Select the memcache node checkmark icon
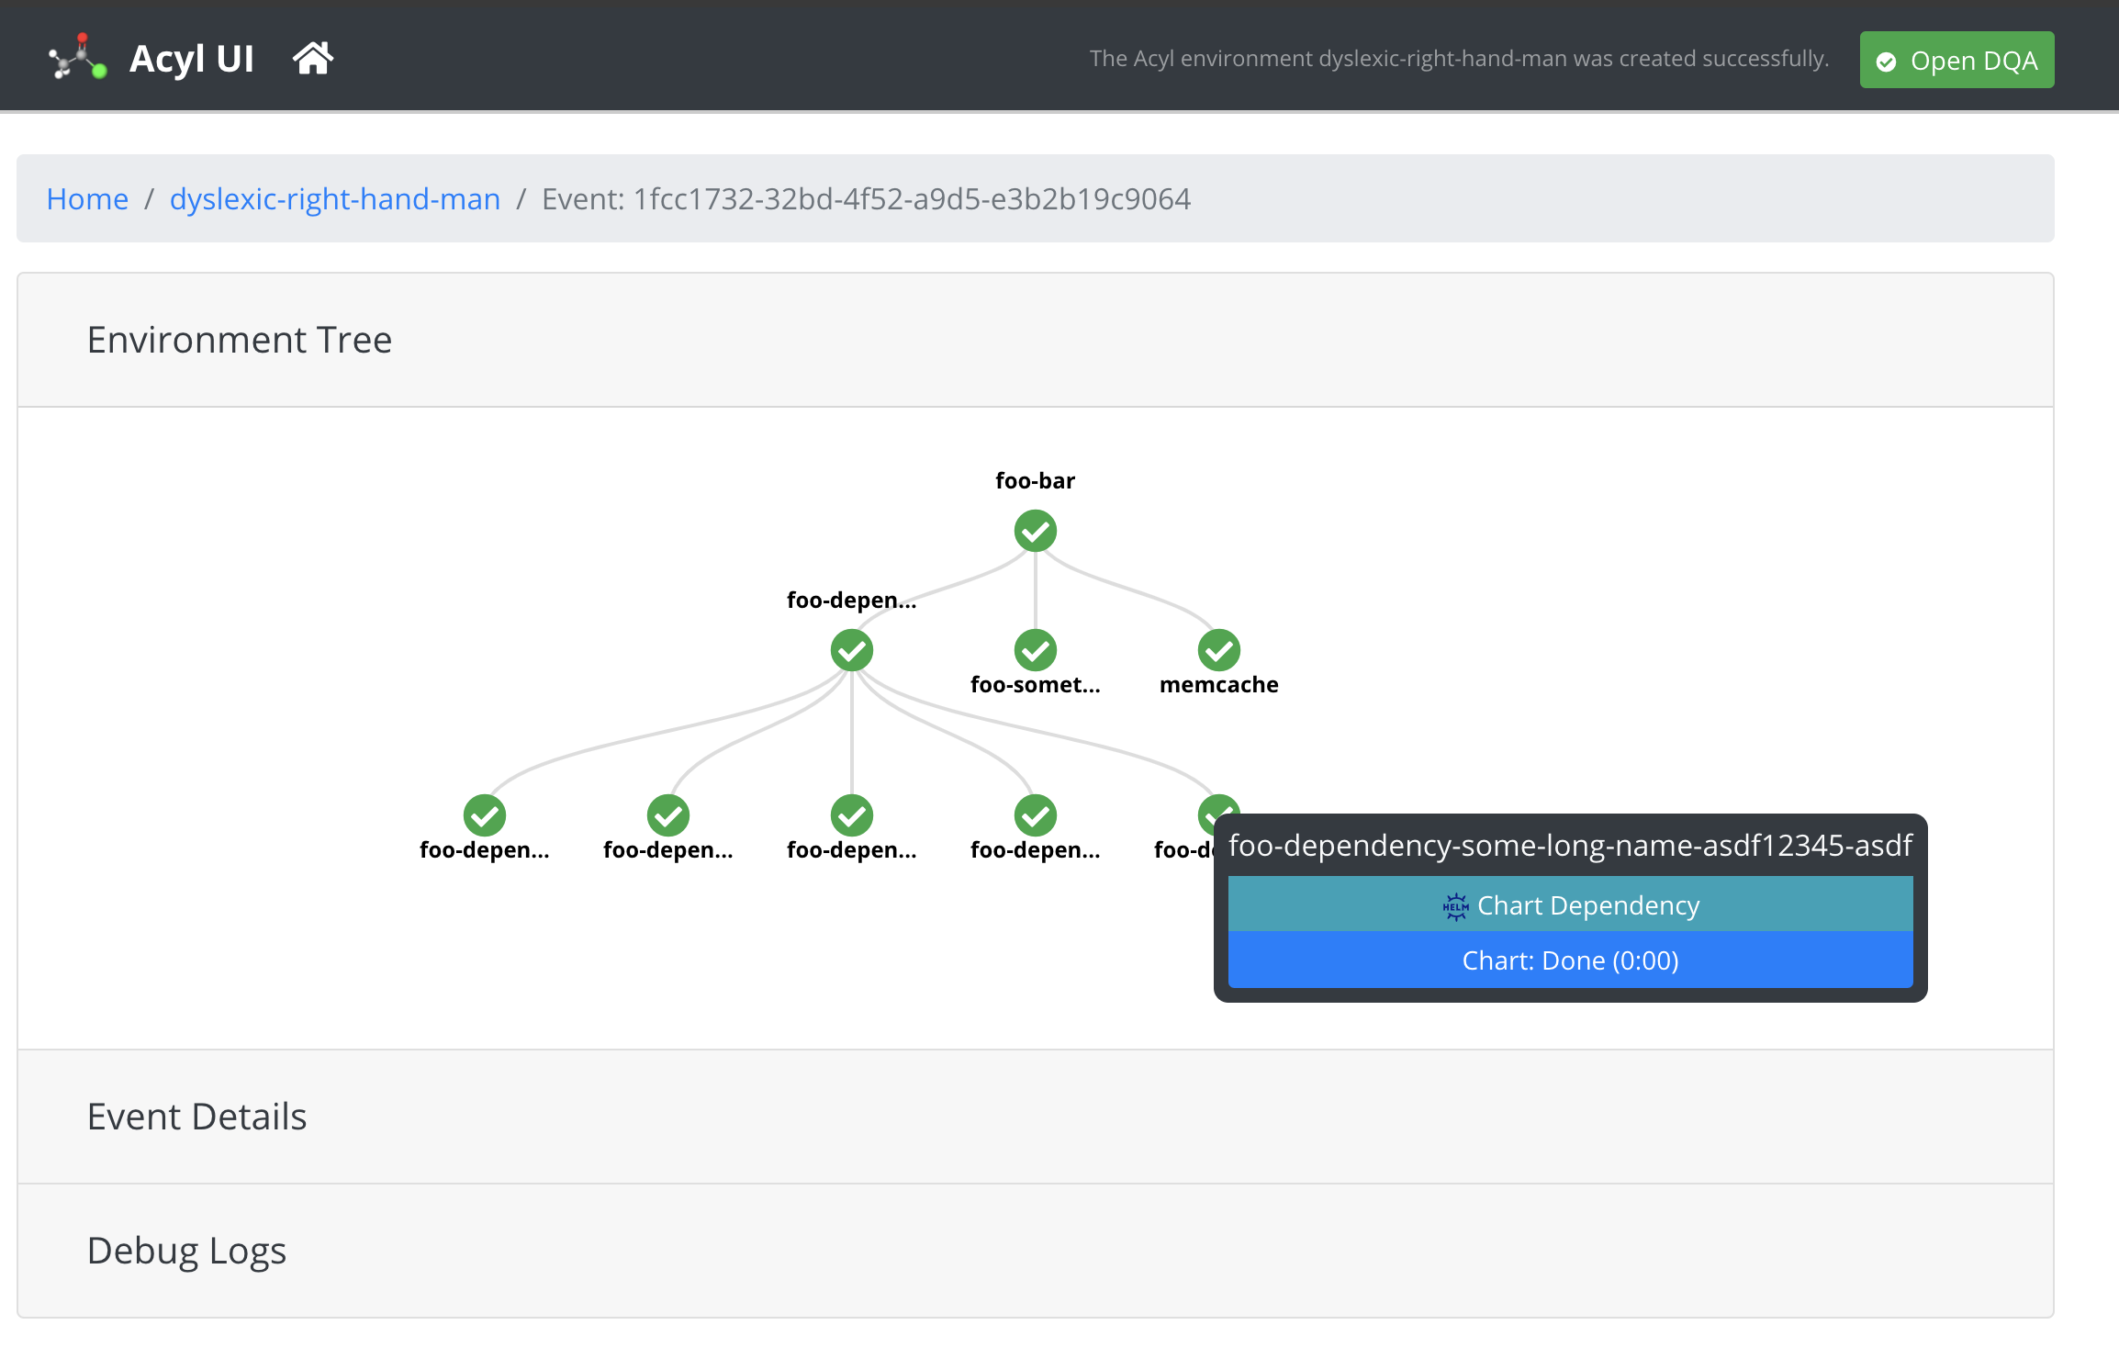Viewport: 2119px width, 1370px height. point(1218,651)
